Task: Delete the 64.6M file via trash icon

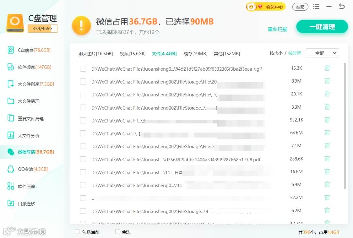Action: (327, 133)
